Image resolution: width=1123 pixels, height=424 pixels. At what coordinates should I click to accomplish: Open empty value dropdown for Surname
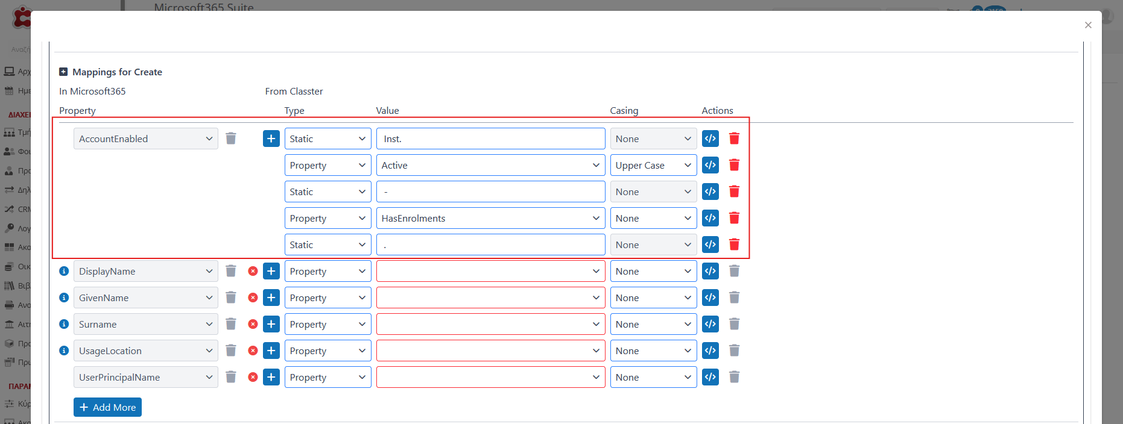click(x=491, y=324)
